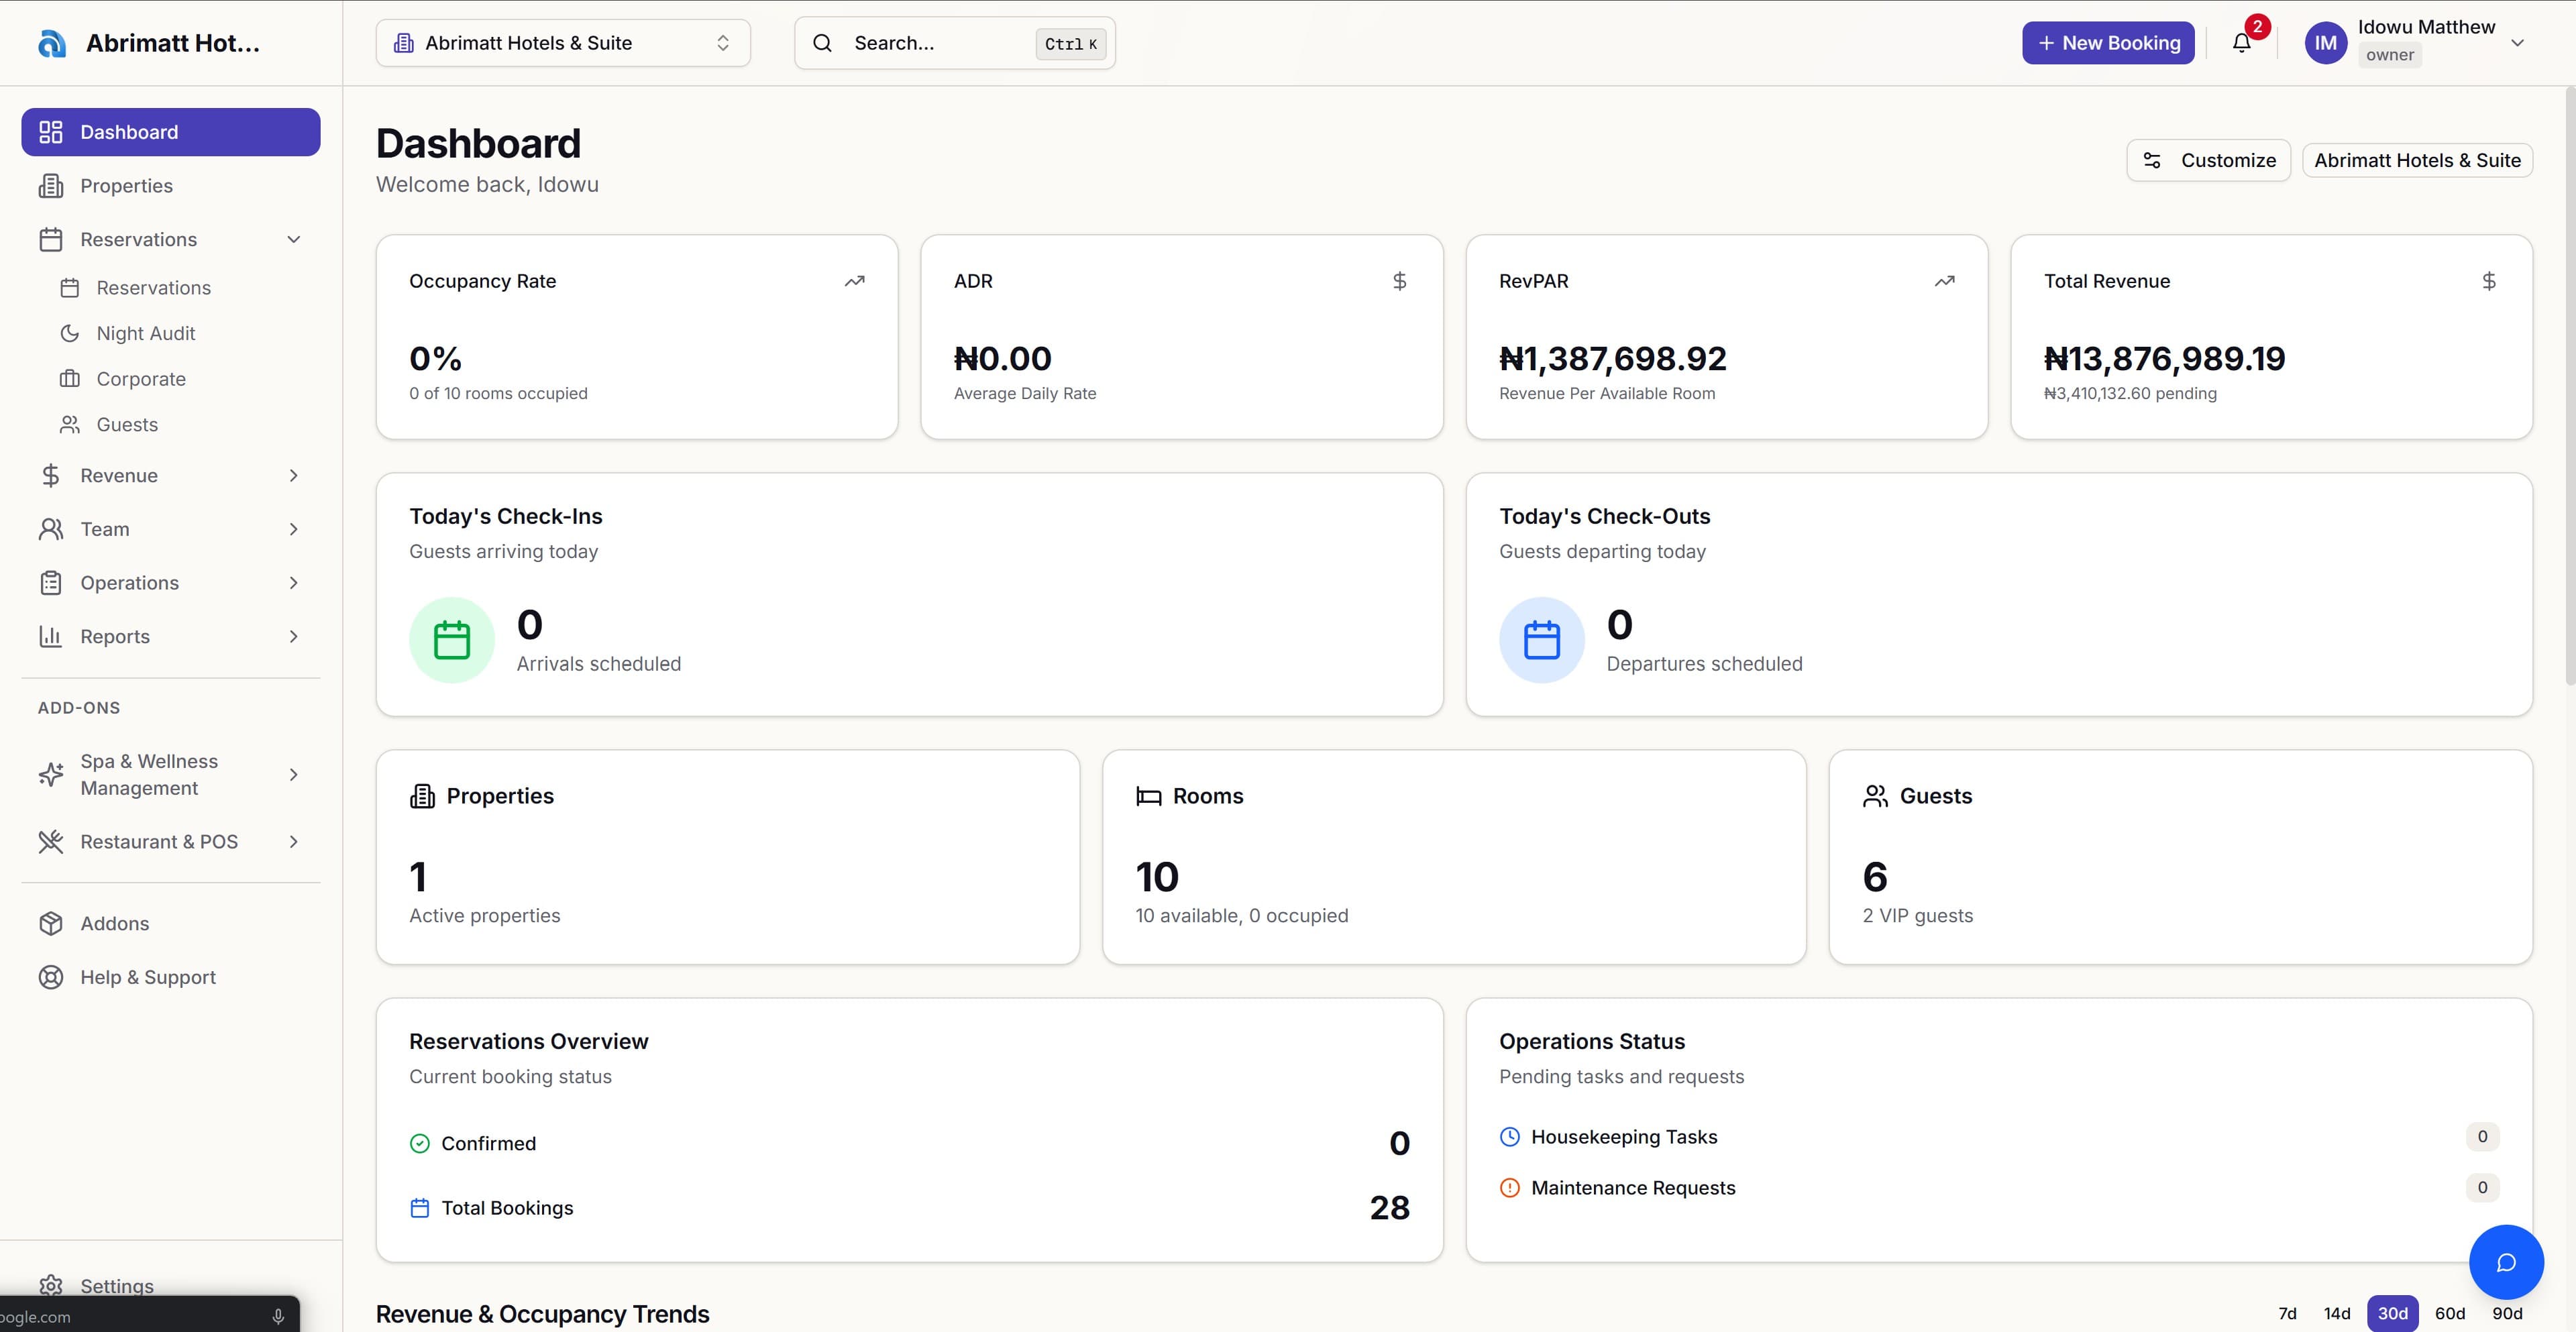Open Help & Support page
The height and width of the screenshot is (1332, 2576).
(x=171, y=977)
